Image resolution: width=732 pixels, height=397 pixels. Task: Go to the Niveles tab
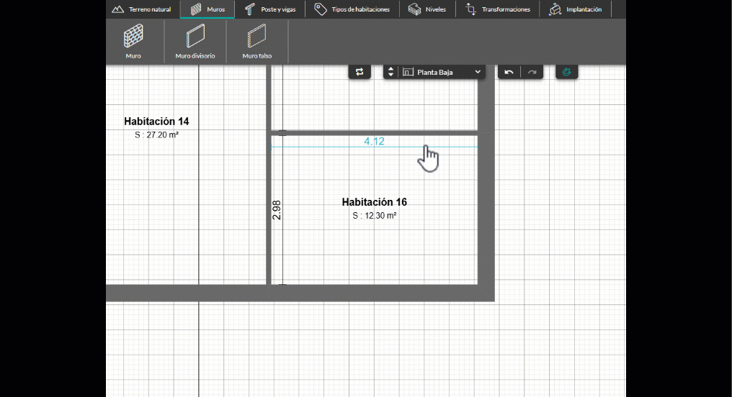coord(427,9)
